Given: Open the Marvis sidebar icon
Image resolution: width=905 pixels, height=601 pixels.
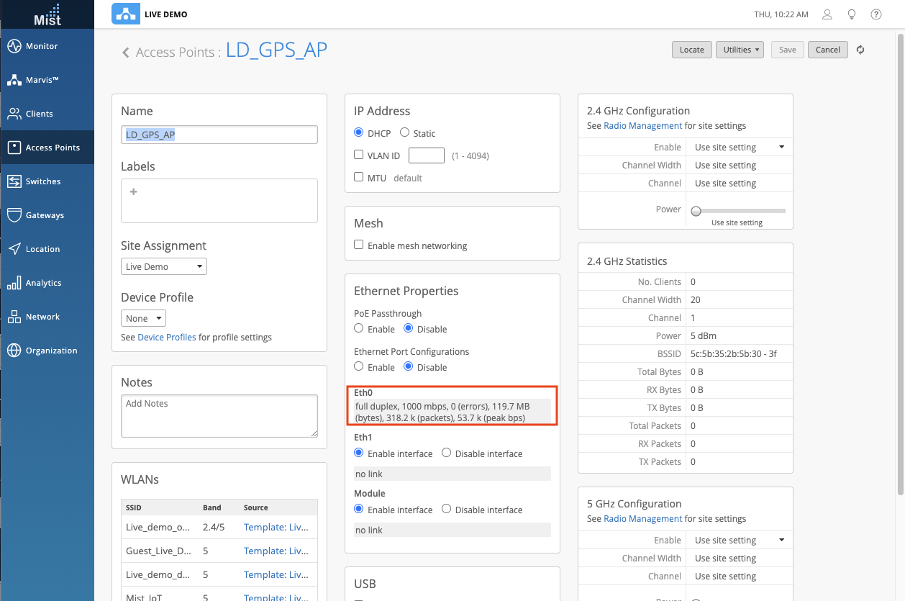Looking at the screenshot, I should [14, 80].
